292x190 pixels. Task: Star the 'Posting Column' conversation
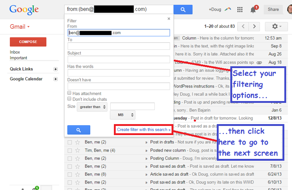[77, 159]
